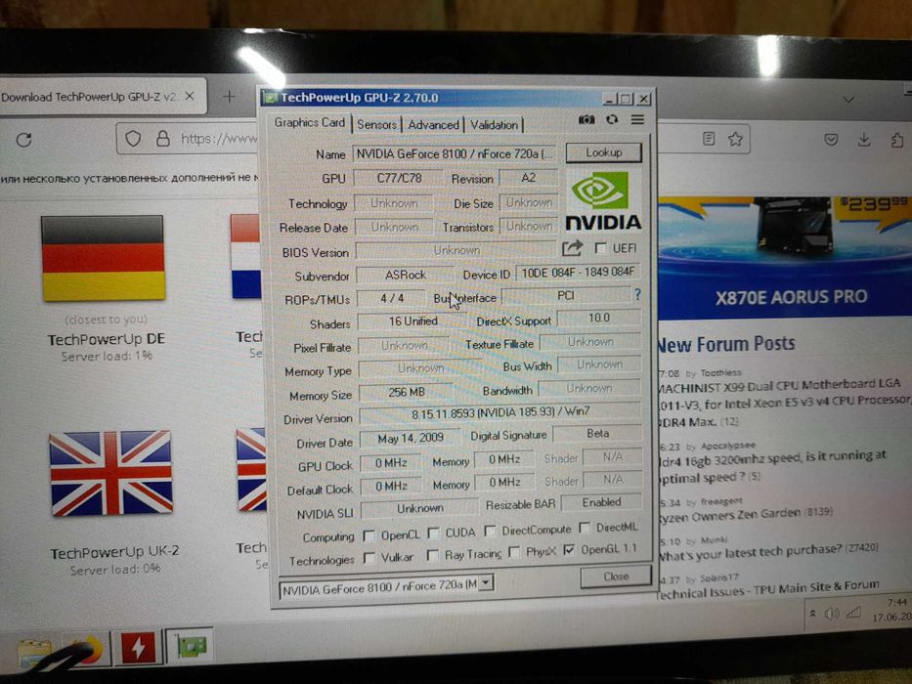
Task: Click the UK flag above UK-2
Action: pos(110,474)
